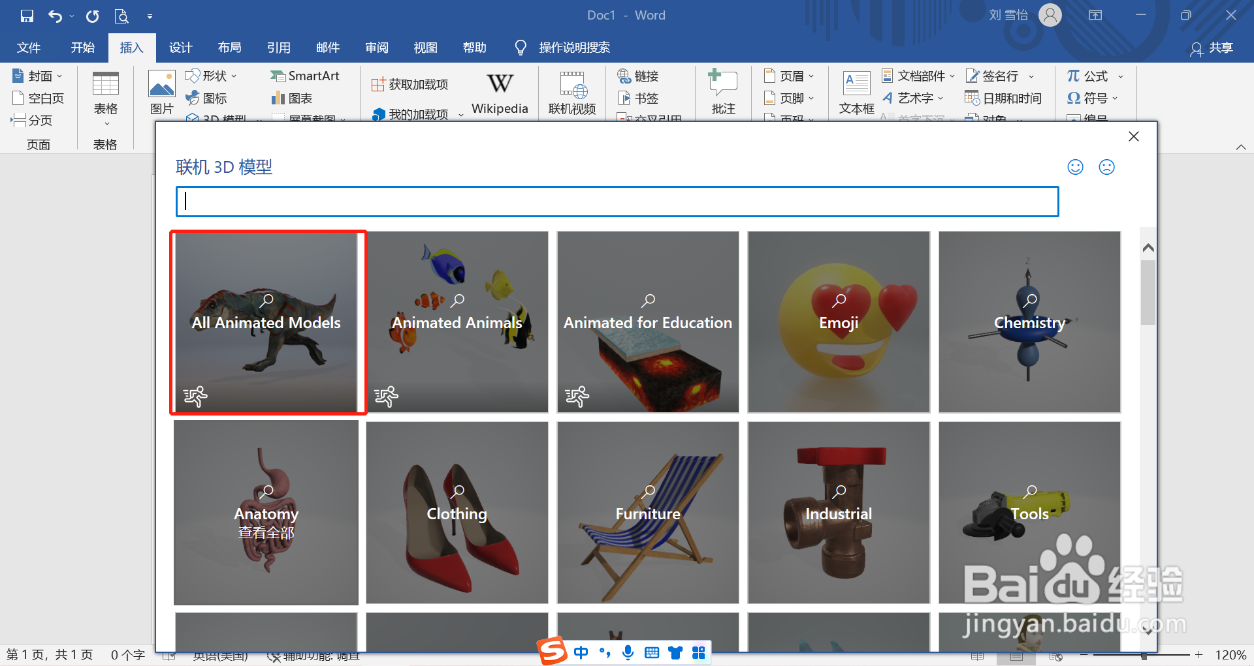This screenshot has height=666, width=1254.
Task: Click the zoom in plus button
Action: (x=1198, y=654)
